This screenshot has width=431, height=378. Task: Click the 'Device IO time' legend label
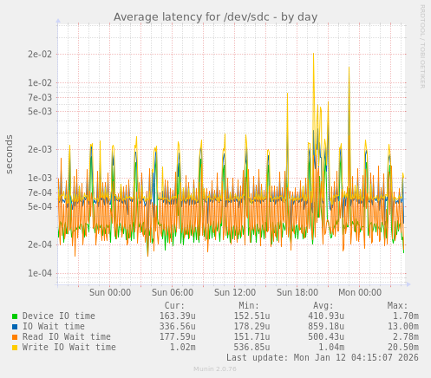(59, 316)
